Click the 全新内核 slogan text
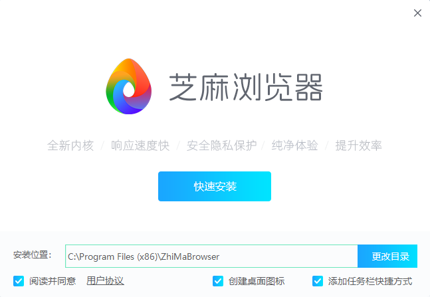This screenshot has width=430, height=297. [70, 146]
